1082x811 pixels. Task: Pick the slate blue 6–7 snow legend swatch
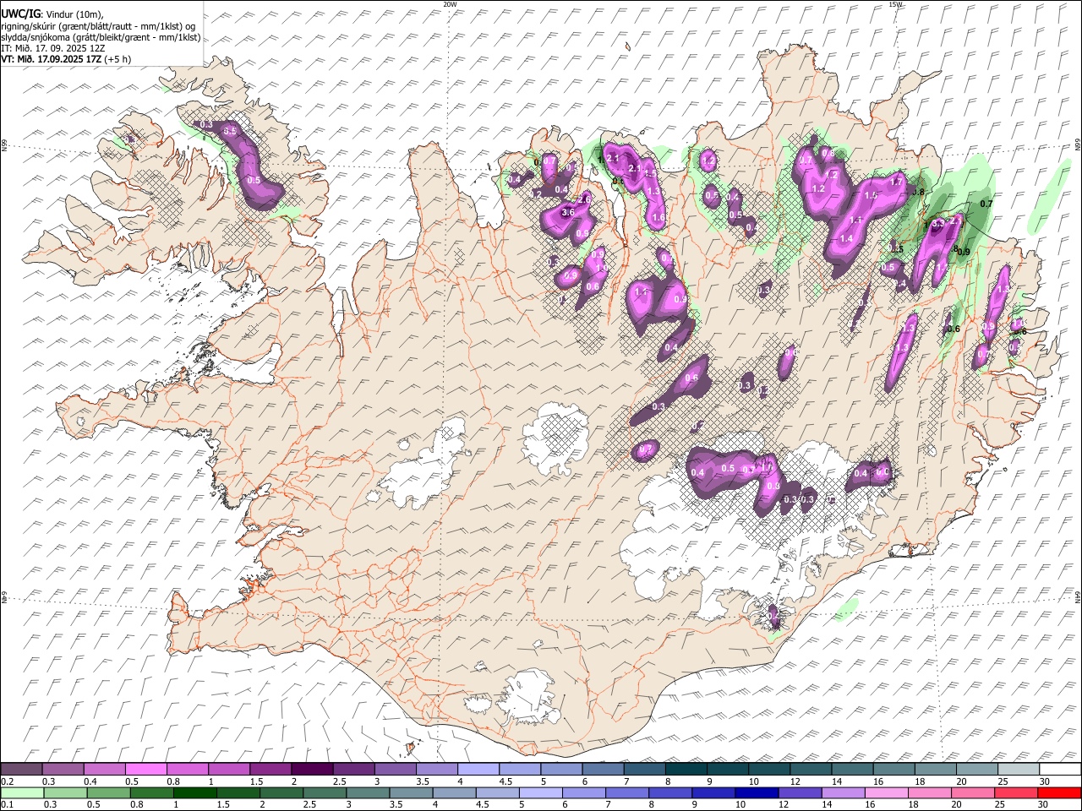603,770
